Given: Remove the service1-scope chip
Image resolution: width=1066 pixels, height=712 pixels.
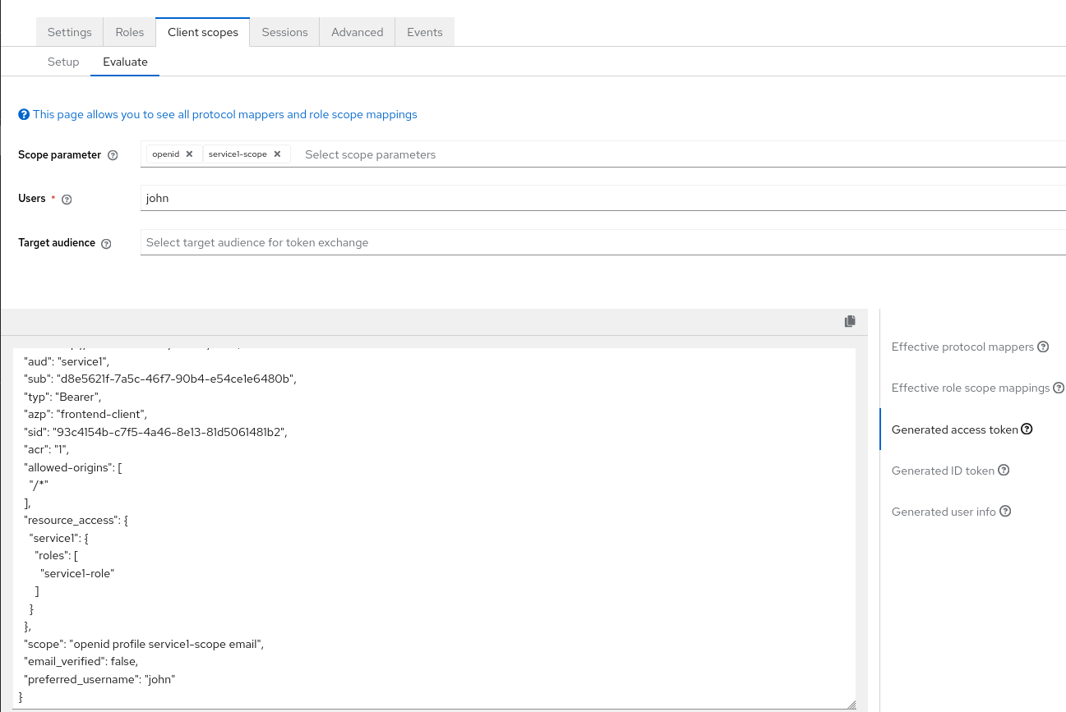Looking at the screenshot, I should click(x=277, y=154).
